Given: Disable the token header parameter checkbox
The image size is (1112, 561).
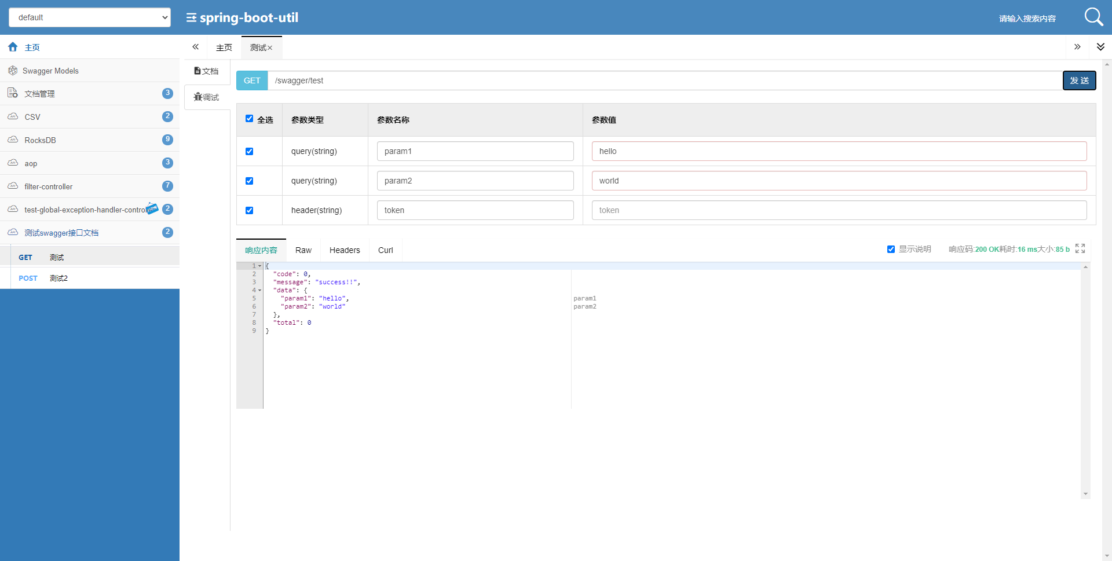Looking at the screenshot, I should [249, 210].
